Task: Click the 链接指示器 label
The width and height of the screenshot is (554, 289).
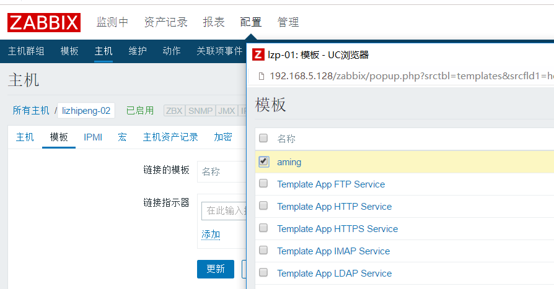Action: pos(167,202)
